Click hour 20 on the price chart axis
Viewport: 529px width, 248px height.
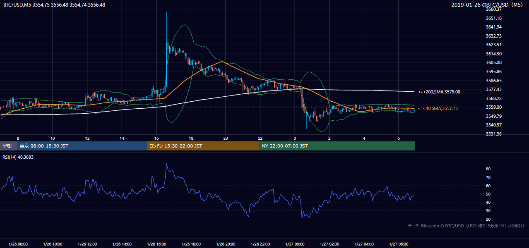click(x=225, y=138)
